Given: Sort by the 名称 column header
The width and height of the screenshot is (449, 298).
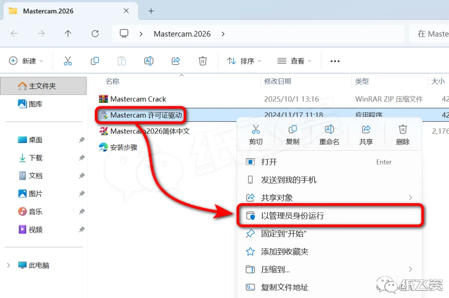Looking at the screenshot, I should [112, 81].
